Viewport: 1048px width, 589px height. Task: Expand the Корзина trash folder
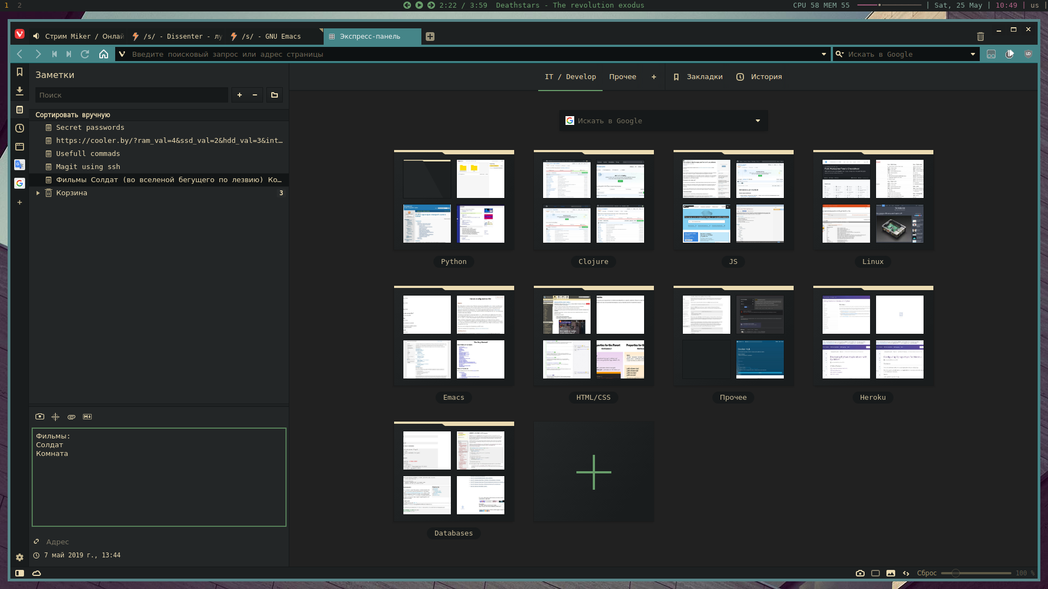click(38, 193)
